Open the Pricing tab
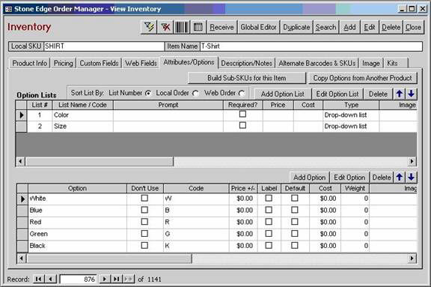Viewport: 431px width, 287px height. tap(63, 63)
